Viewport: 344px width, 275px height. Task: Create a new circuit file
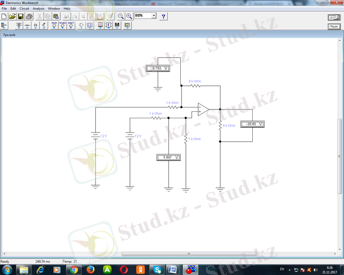pos(4,16)
